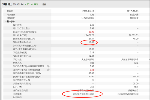Click expected raise value 48.00

pyautogui.click(x=136, y=39)
